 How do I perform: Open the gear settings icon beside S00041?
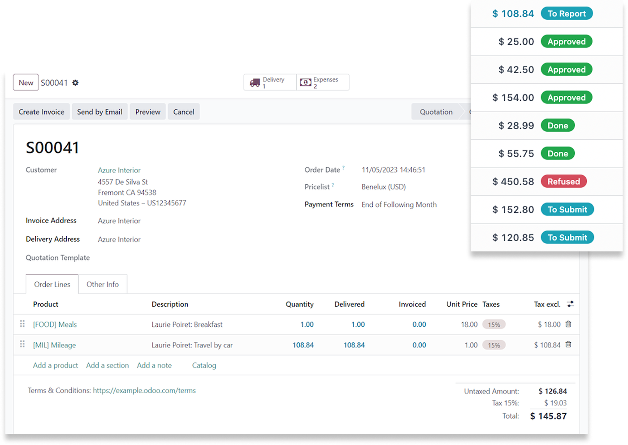click(75, 83)
